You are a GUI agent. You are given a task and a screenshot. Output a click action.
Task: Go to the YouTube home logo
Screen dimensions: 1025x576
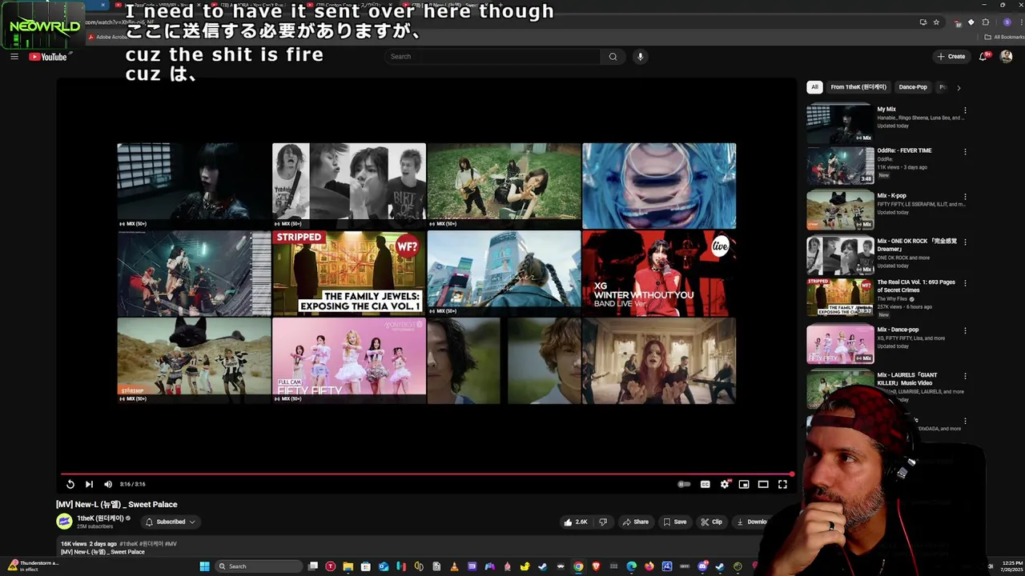tap(48, 57)
